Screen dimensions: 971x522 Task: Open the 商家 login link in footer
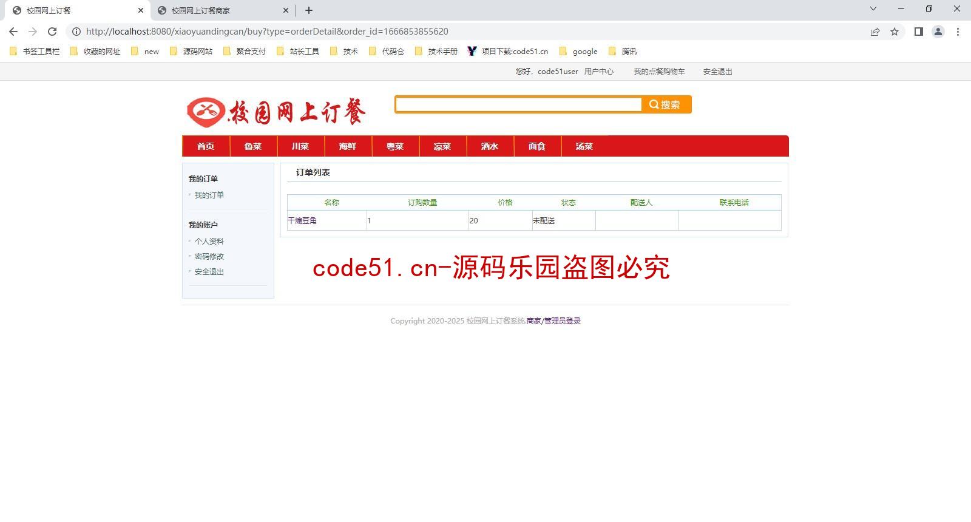pyautogui.click(x=533, y=321)
